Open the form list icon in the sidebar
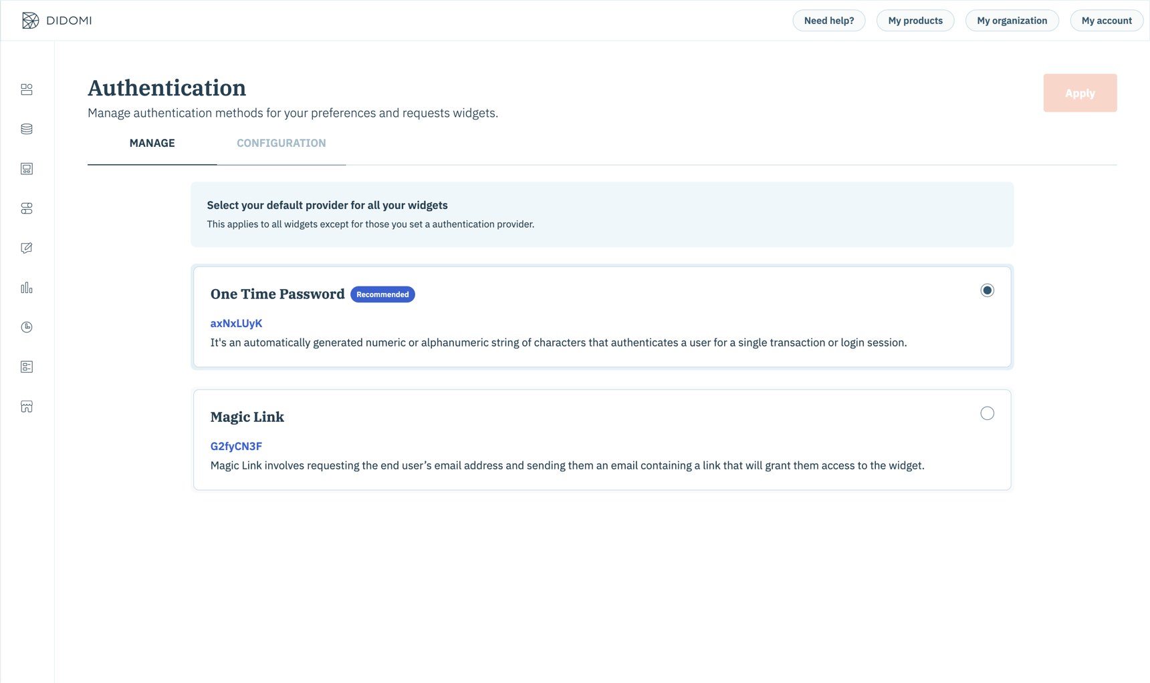Image resolution: width=1150 pixels, height=683 pixels. click(27, 367)
